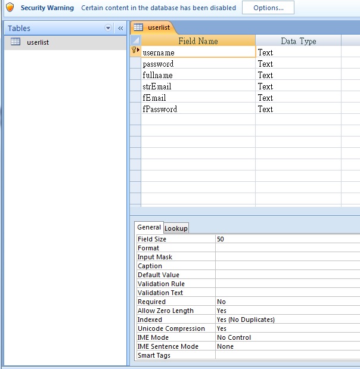Click the Allow Zero Length value field
The width and height of the screenshot is (360, 369).
coord(287,311)
